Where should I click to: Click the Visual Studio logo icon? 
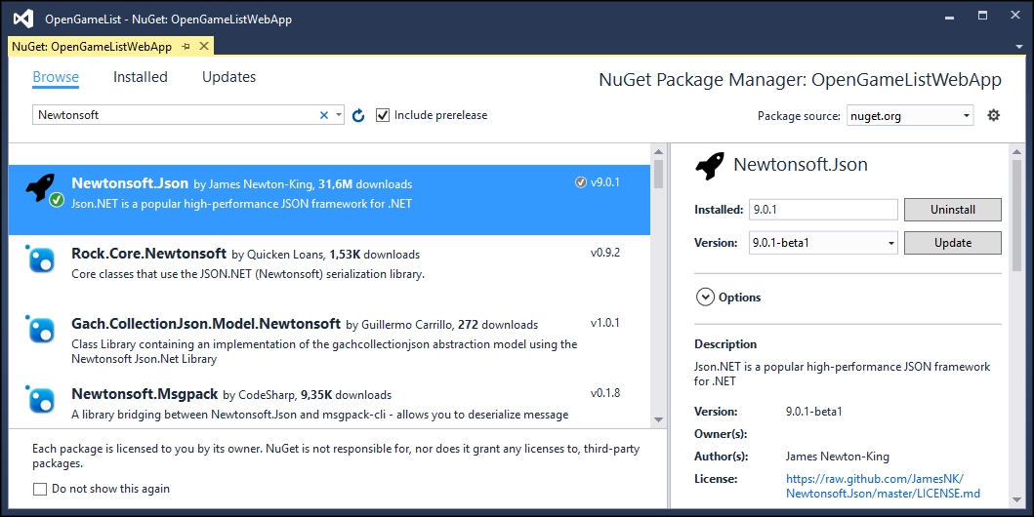click(23, 19)
